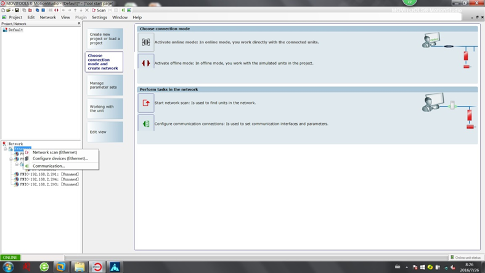Click the Save icon in the toolbar

coord(17,10)
